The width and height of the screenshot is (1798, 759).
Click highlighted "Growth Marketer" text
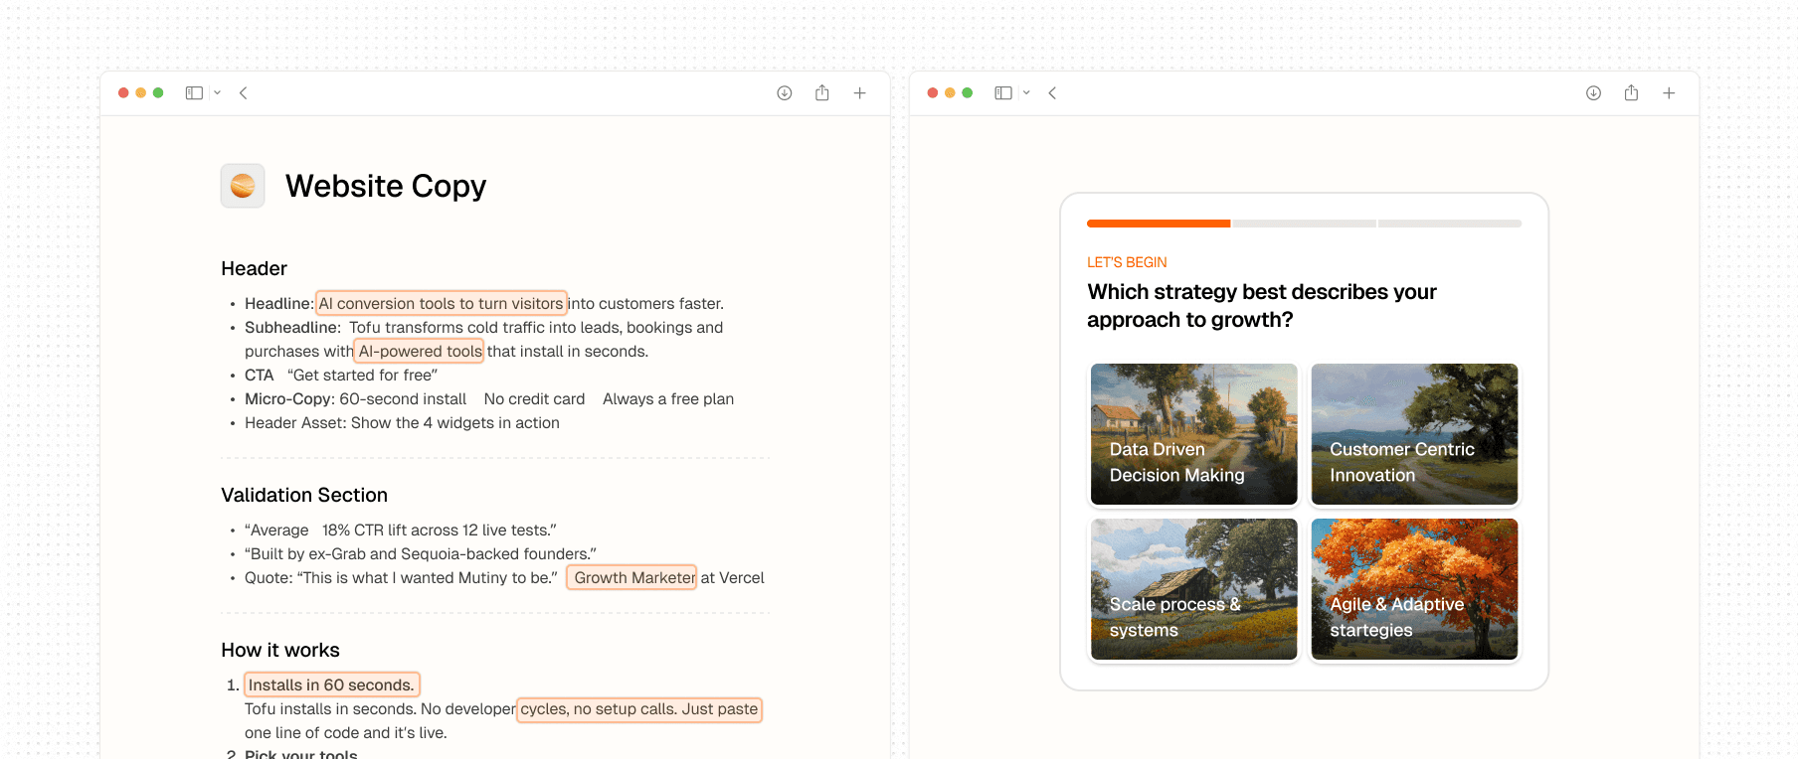[632, 578]
